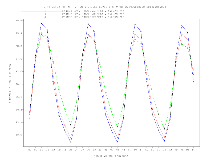211x163 pixels.
Task: Click the triangle marker on blue legend line
Action: pyautogui.click(x=45, y=17)
